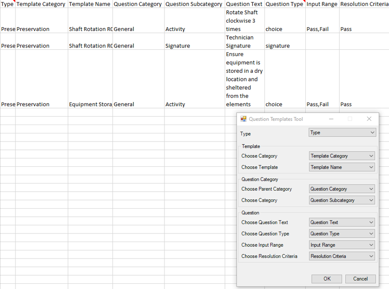Confirm the dialog with OK
Viewport: 389px width, 289px height.
327,279
